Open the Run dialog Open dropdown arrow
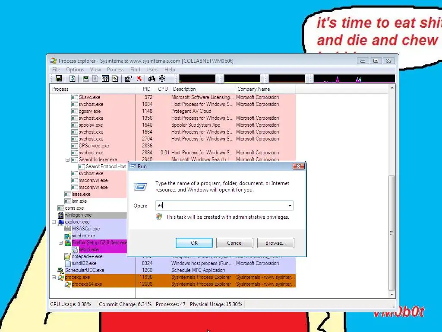 click(x=290, y=205)
